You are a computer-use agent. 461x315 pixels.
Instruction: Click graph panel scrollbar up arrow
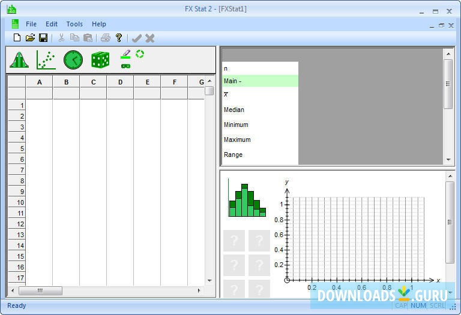tap(450, 176)
